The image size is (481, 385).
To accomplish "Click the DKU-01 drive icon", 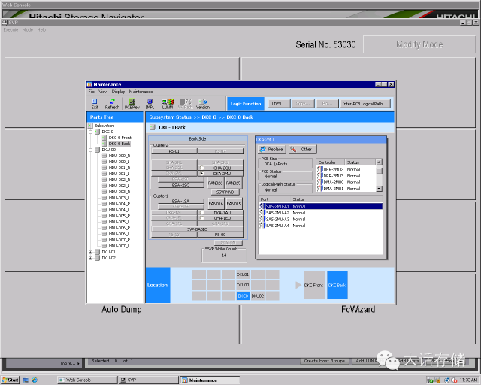I will [97, 252].
